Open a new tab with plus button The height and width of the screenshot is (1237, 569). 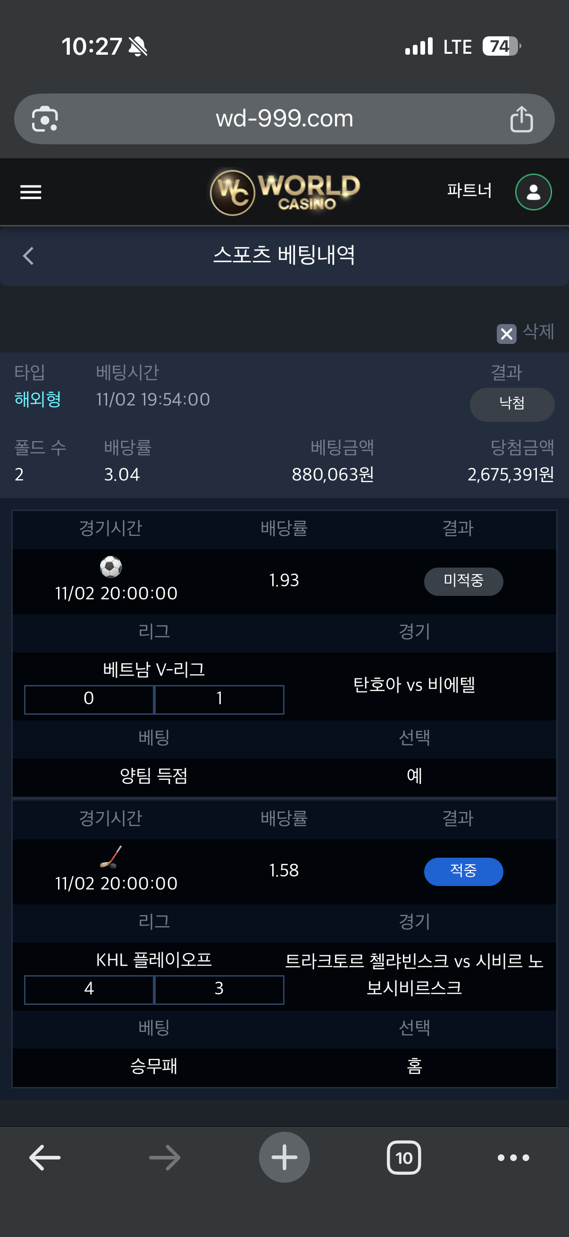(x=284, y=1157)
